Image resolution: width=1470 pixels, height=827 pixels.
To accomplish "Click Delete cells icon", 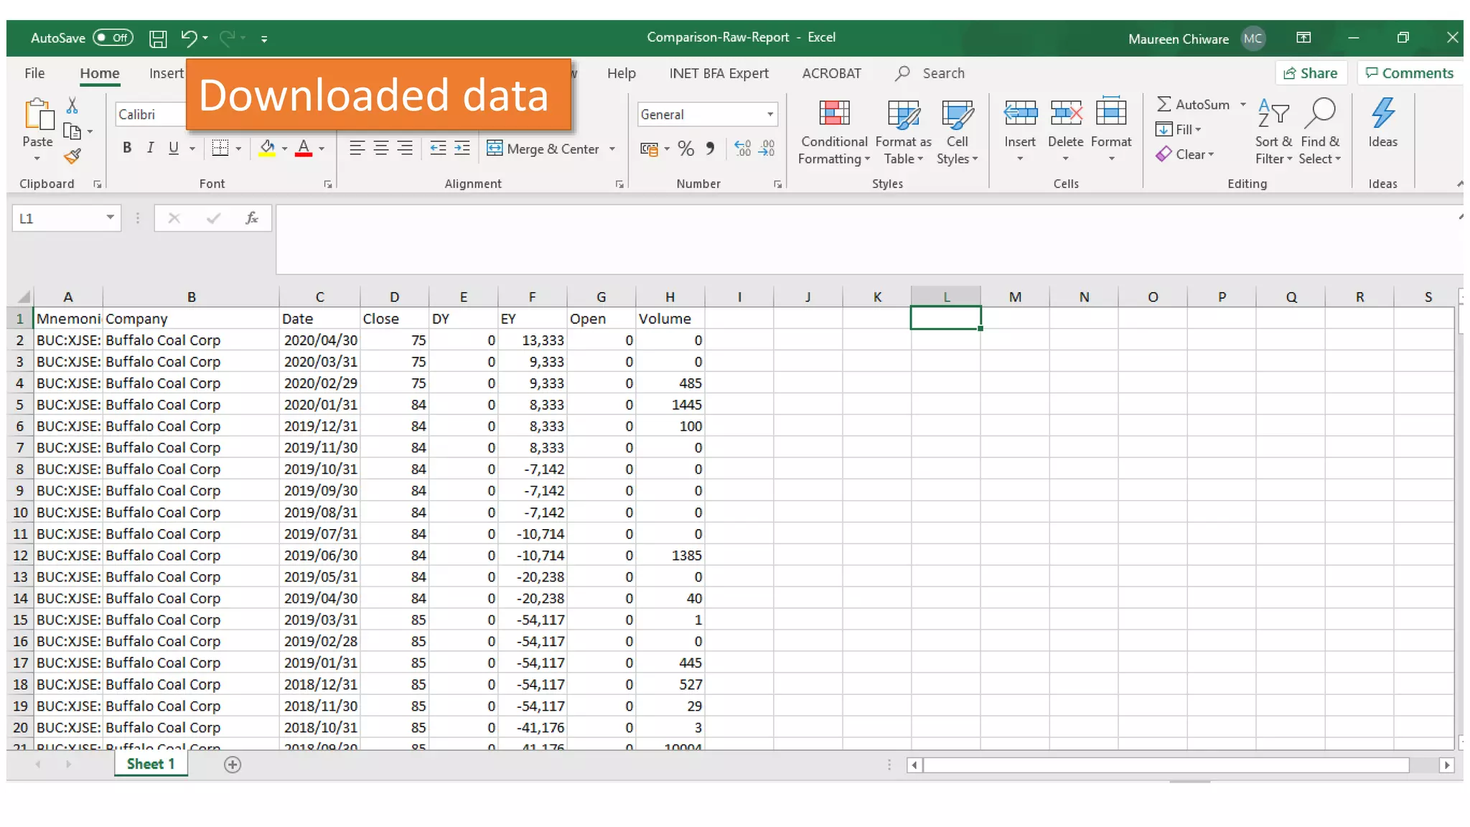I will coord(1066,113).
